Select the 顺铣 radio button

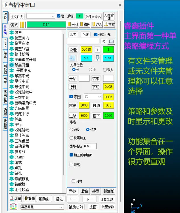tap(71, 130)
